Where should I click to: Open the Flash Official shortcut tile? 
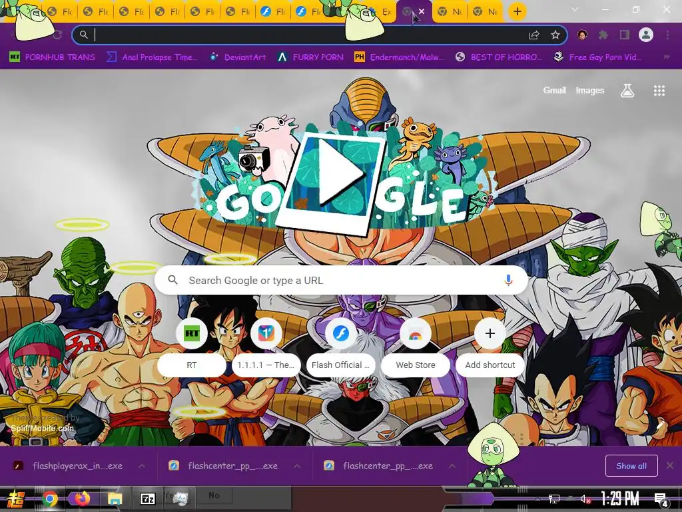[340, 348]
